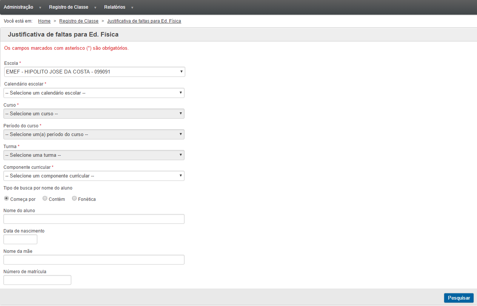The width and height of the screenshot is (477, 306).
Task: Click the arrow beside Administração
Action: pos(40,8)
